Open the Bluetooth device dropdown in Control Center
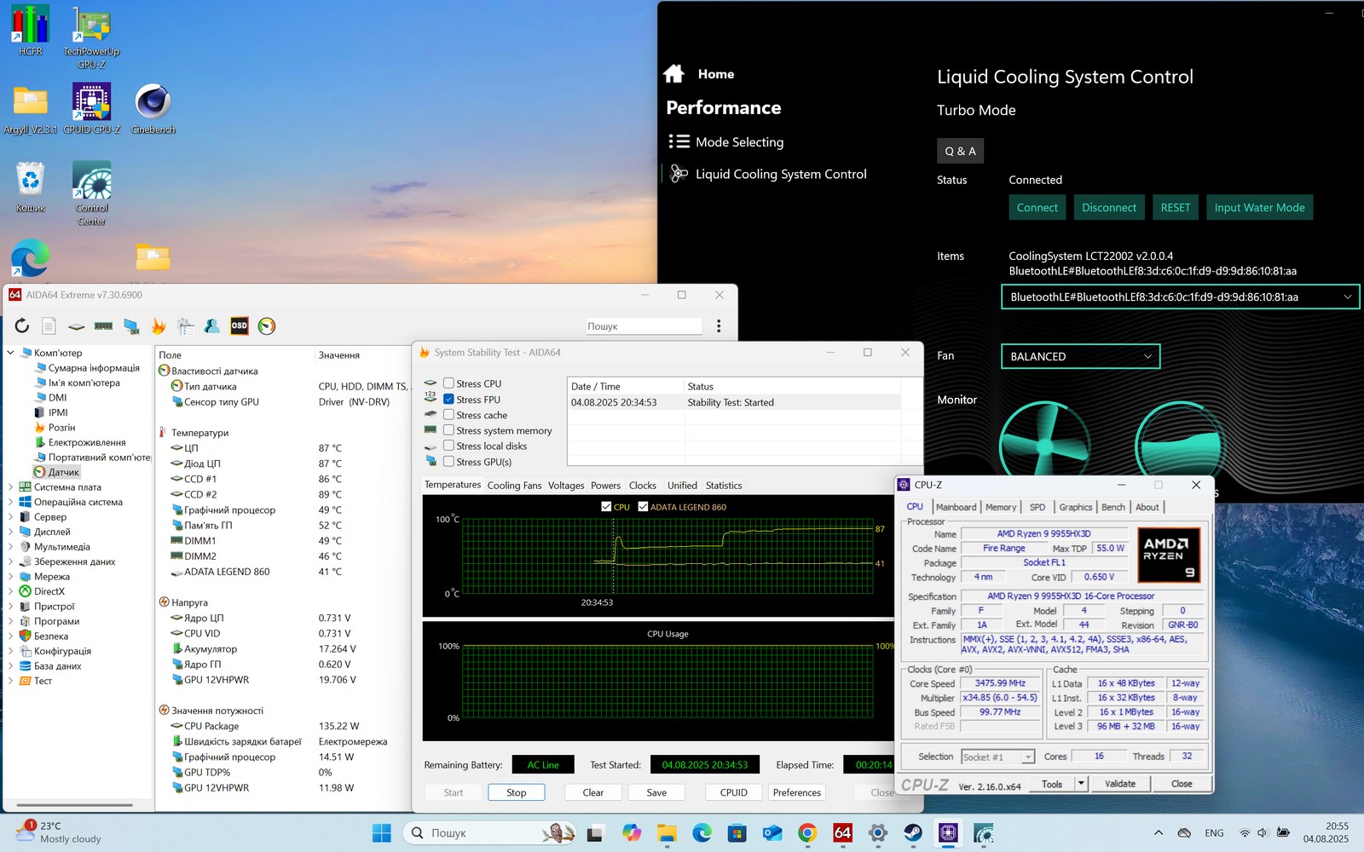 pos(1180,296)
